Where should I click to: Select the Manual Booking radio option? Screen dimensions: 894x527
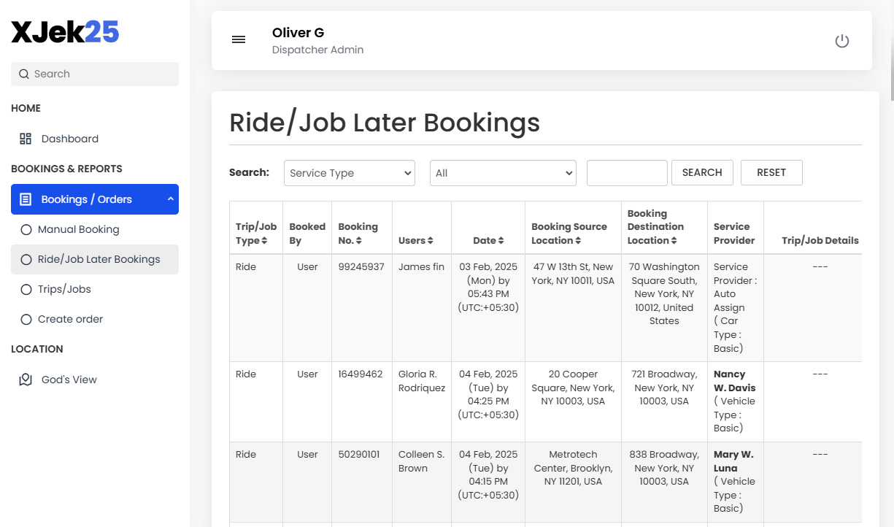tap(26, 229)
